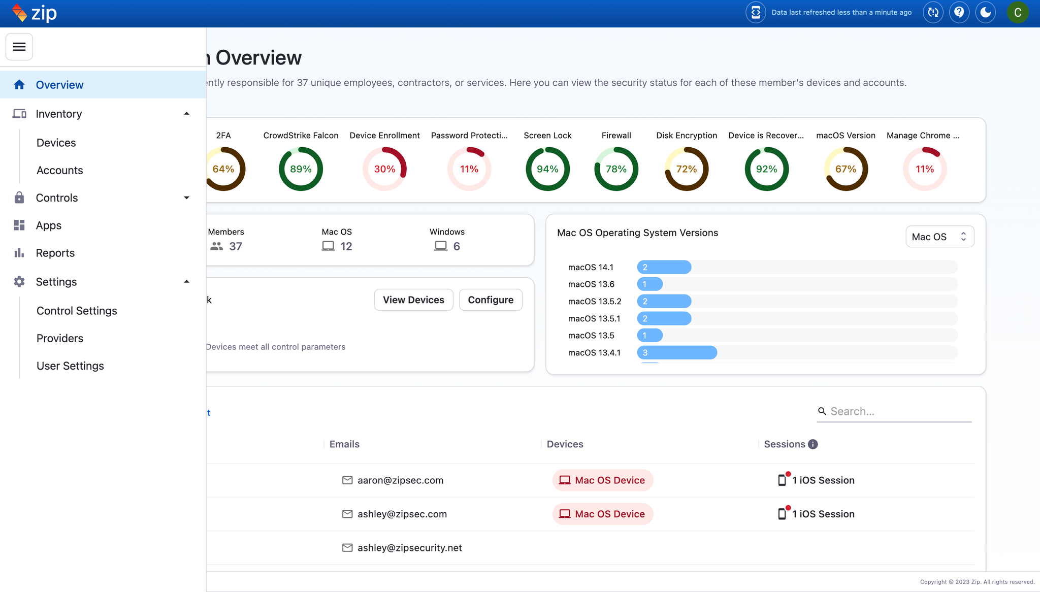This screenshot has width=1040, height=592.
Task: Click the hamburger menu toggle button
Action: (19, 47)
